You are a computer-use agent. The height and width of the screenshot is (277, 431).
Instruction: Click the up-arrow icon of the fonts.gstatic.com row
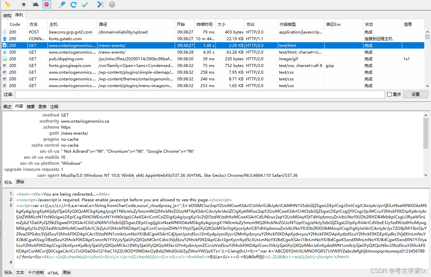[x=4, y=39]
